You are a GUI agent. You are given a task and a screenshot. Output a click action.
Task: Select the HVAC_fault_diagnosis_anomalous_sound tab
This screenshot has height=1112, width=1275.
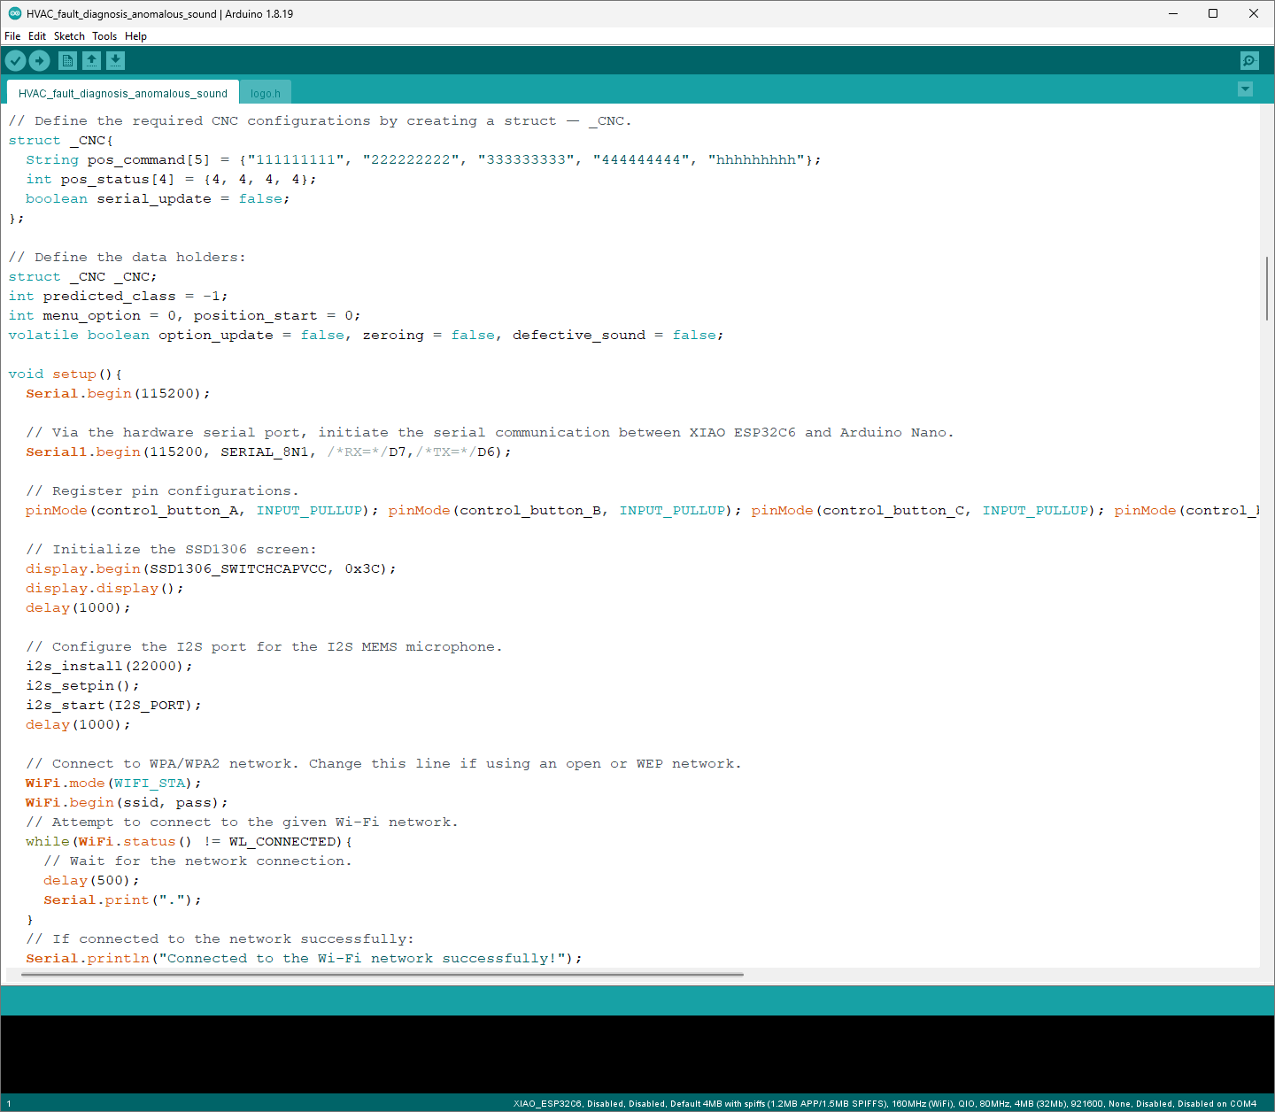pos(122,93)
